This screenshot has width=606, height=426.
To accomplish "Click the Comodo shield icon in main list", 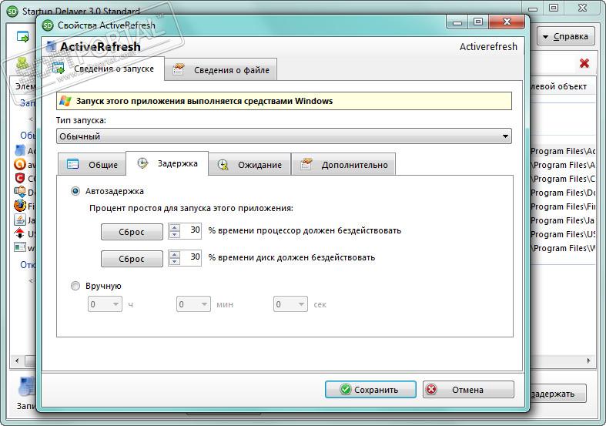I will point(20,178).
